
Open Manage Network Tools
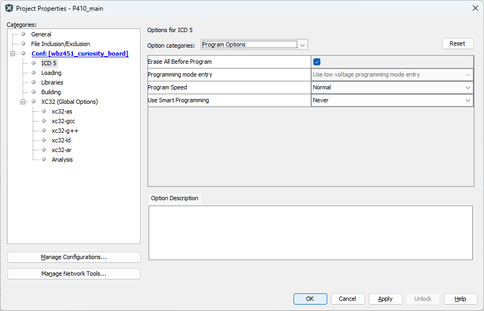click(x=74, y=274)
